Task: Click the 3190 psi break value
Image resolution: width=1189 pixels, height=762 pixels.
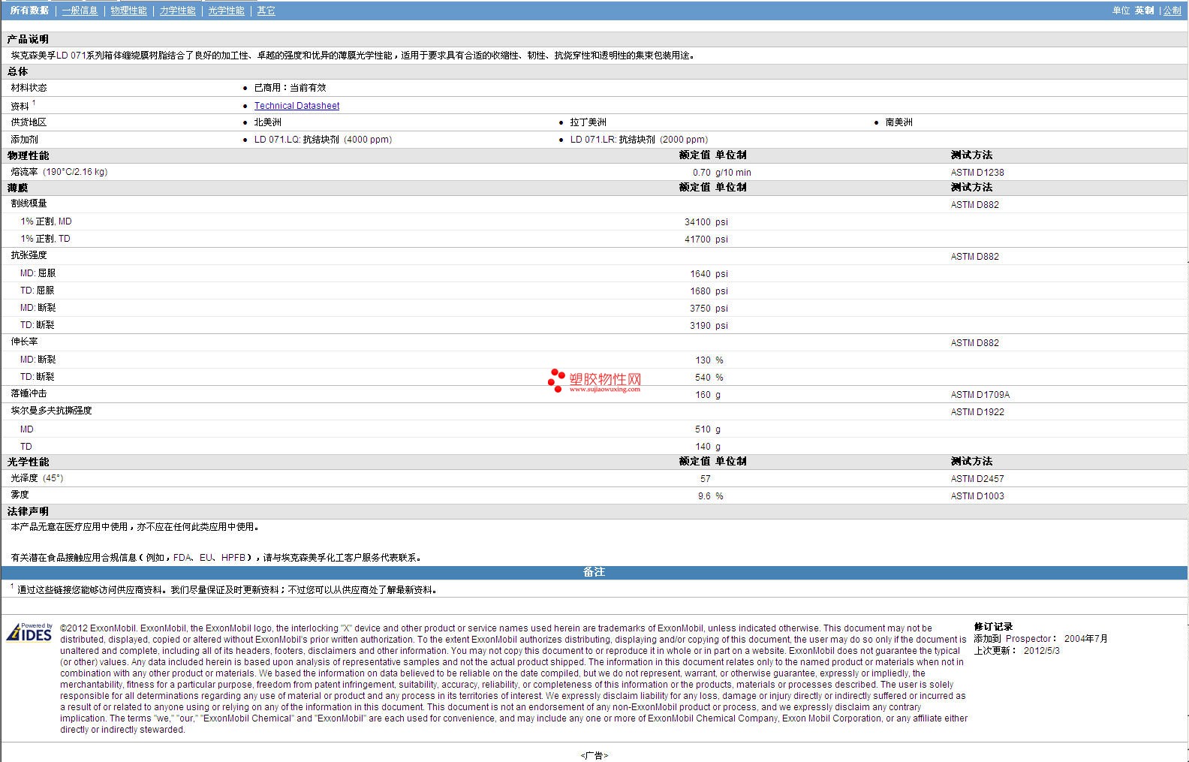Action: 709,326
